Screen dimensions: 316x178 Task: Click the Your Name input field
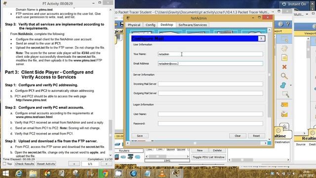pyautogui.click(x=210, y=54)
